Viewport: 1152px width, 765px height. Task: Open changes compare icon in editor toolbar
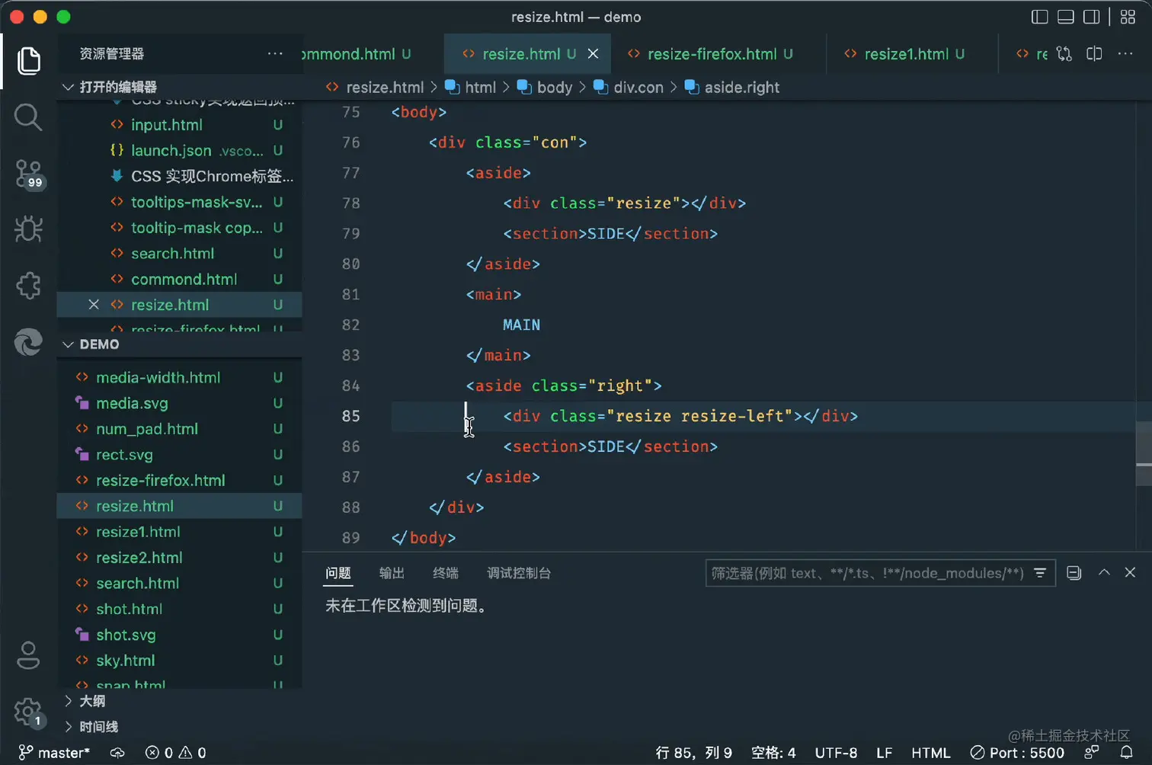point(1064,53)
